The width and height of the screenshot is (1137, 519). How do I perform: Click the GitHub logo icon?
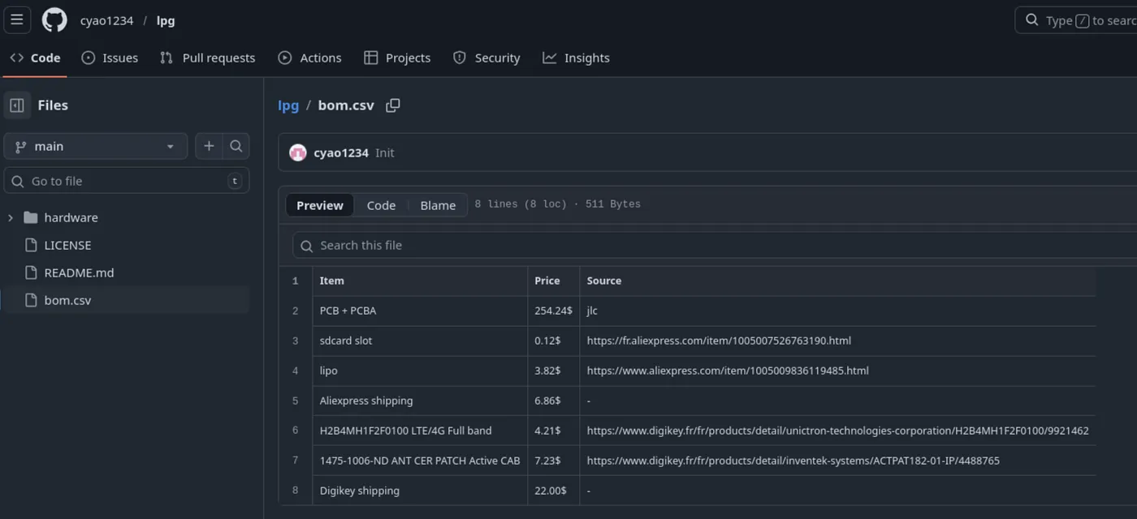[x=54, y=20]
